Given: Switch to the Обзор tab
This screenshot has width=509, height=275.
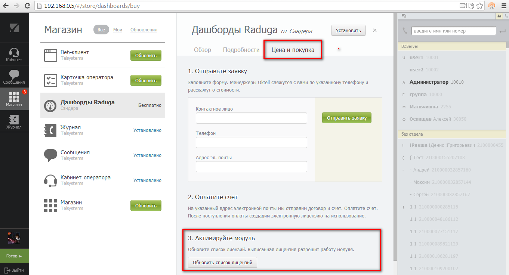Looking at the screenshot, I should 202,50.
